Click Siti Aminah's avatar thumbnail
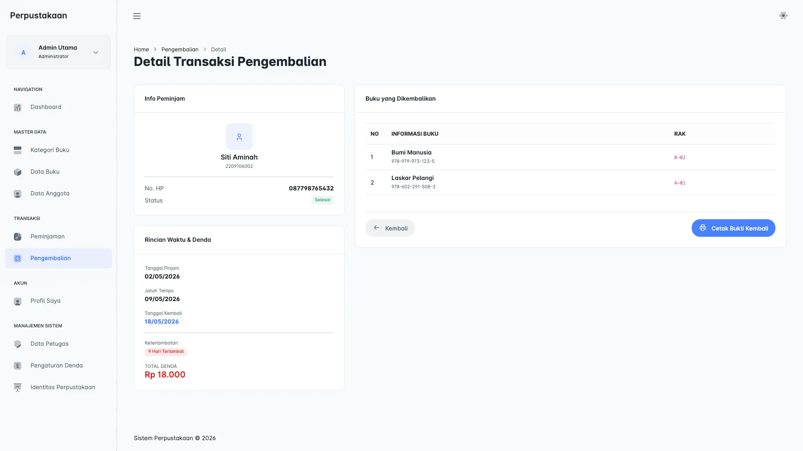803x451 pixels. (239, 137)
